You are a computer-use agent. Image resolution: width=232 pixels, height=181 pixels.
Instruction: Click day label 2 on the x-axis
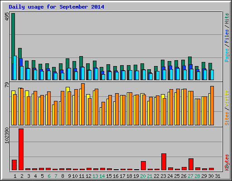point(22,176)
